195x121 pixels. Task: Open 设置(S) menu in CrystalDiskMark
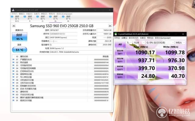coord(124,38)
